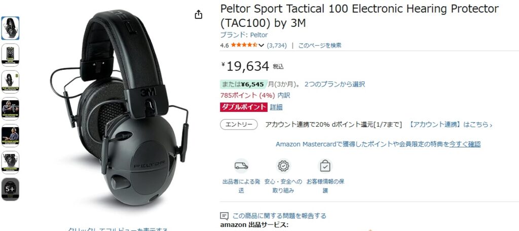Click the report issue speech bubble icon

[224, 216]
